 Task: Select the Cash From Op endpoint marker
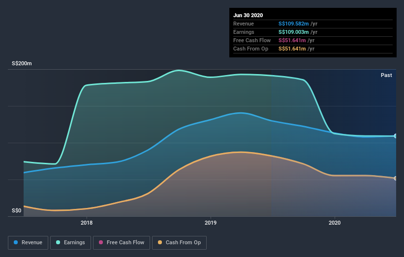(x=396, y=178)
